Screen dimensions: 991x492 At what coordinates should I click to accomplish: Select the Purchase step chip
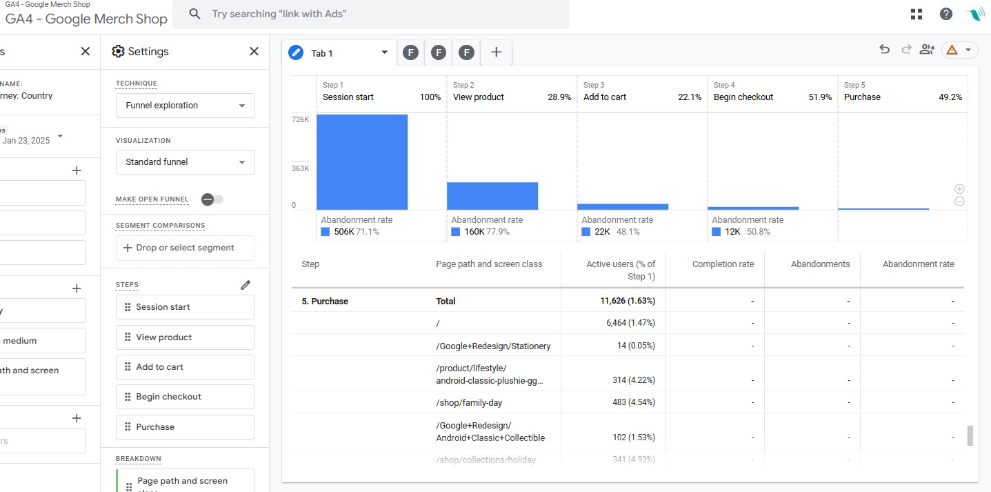coord(186,427)
